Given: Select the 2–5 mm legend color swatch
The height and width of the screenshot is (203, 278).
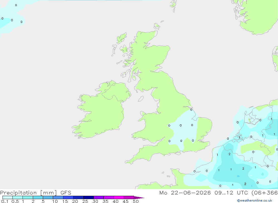Looking at the screenshot, I should [38, 197].
